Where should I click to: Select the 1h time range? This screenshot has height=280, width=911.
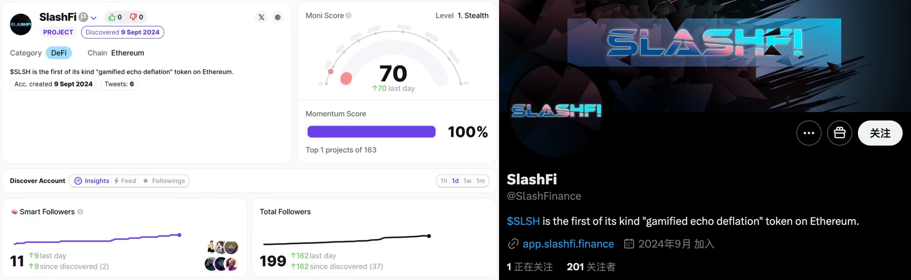pos(443,181)
